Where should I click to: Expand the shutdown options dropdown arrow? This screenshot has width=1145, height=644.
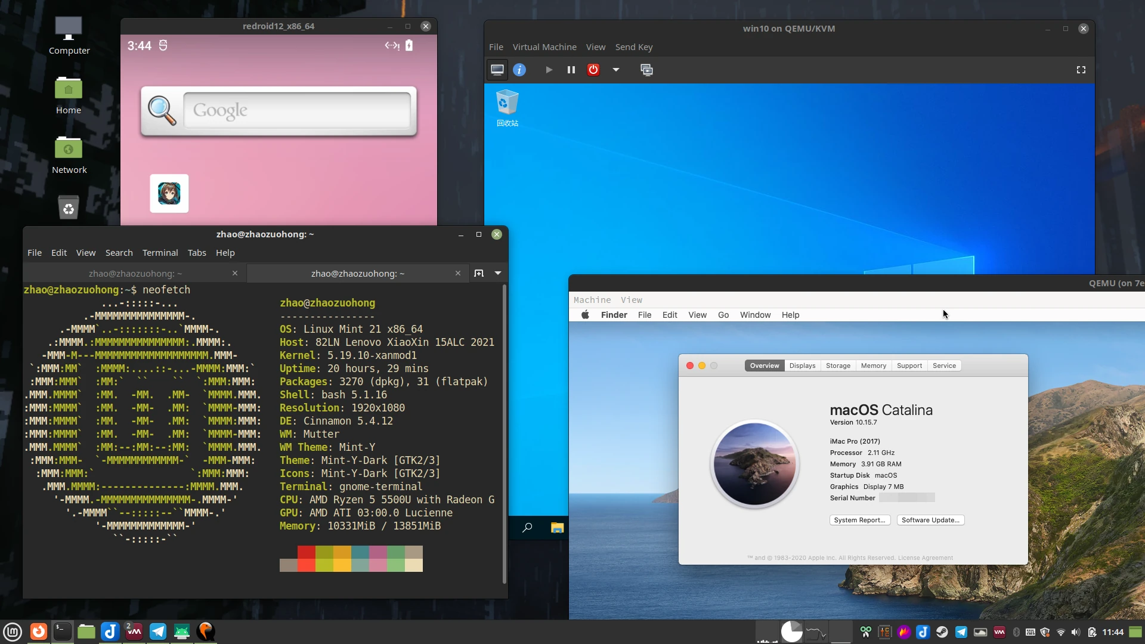[x=616, y=70]
